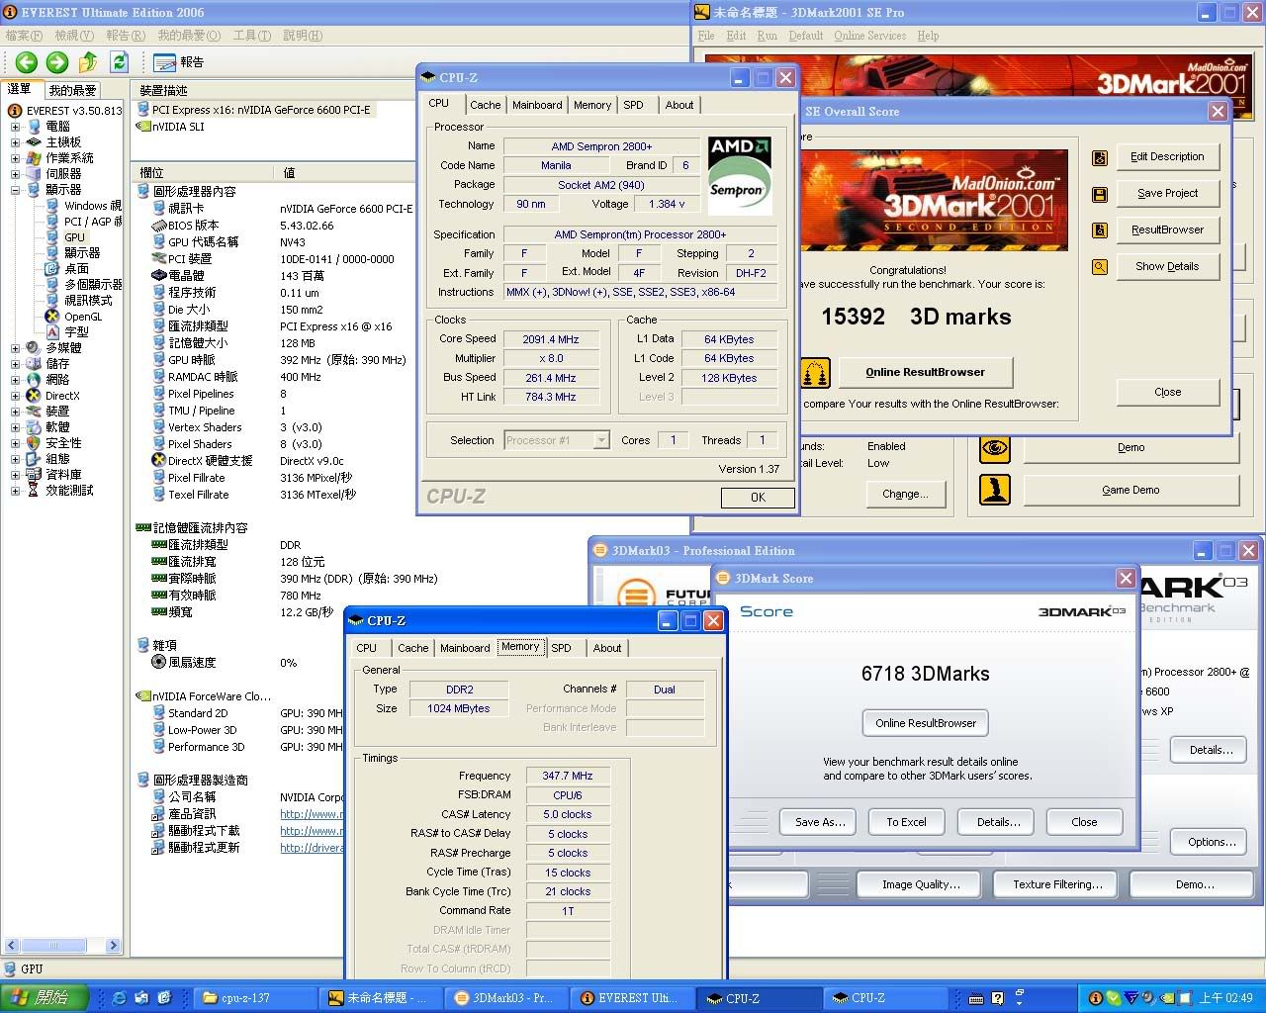
Task: Click the Save Project floppy disk icon
Action: point(1099,194)
